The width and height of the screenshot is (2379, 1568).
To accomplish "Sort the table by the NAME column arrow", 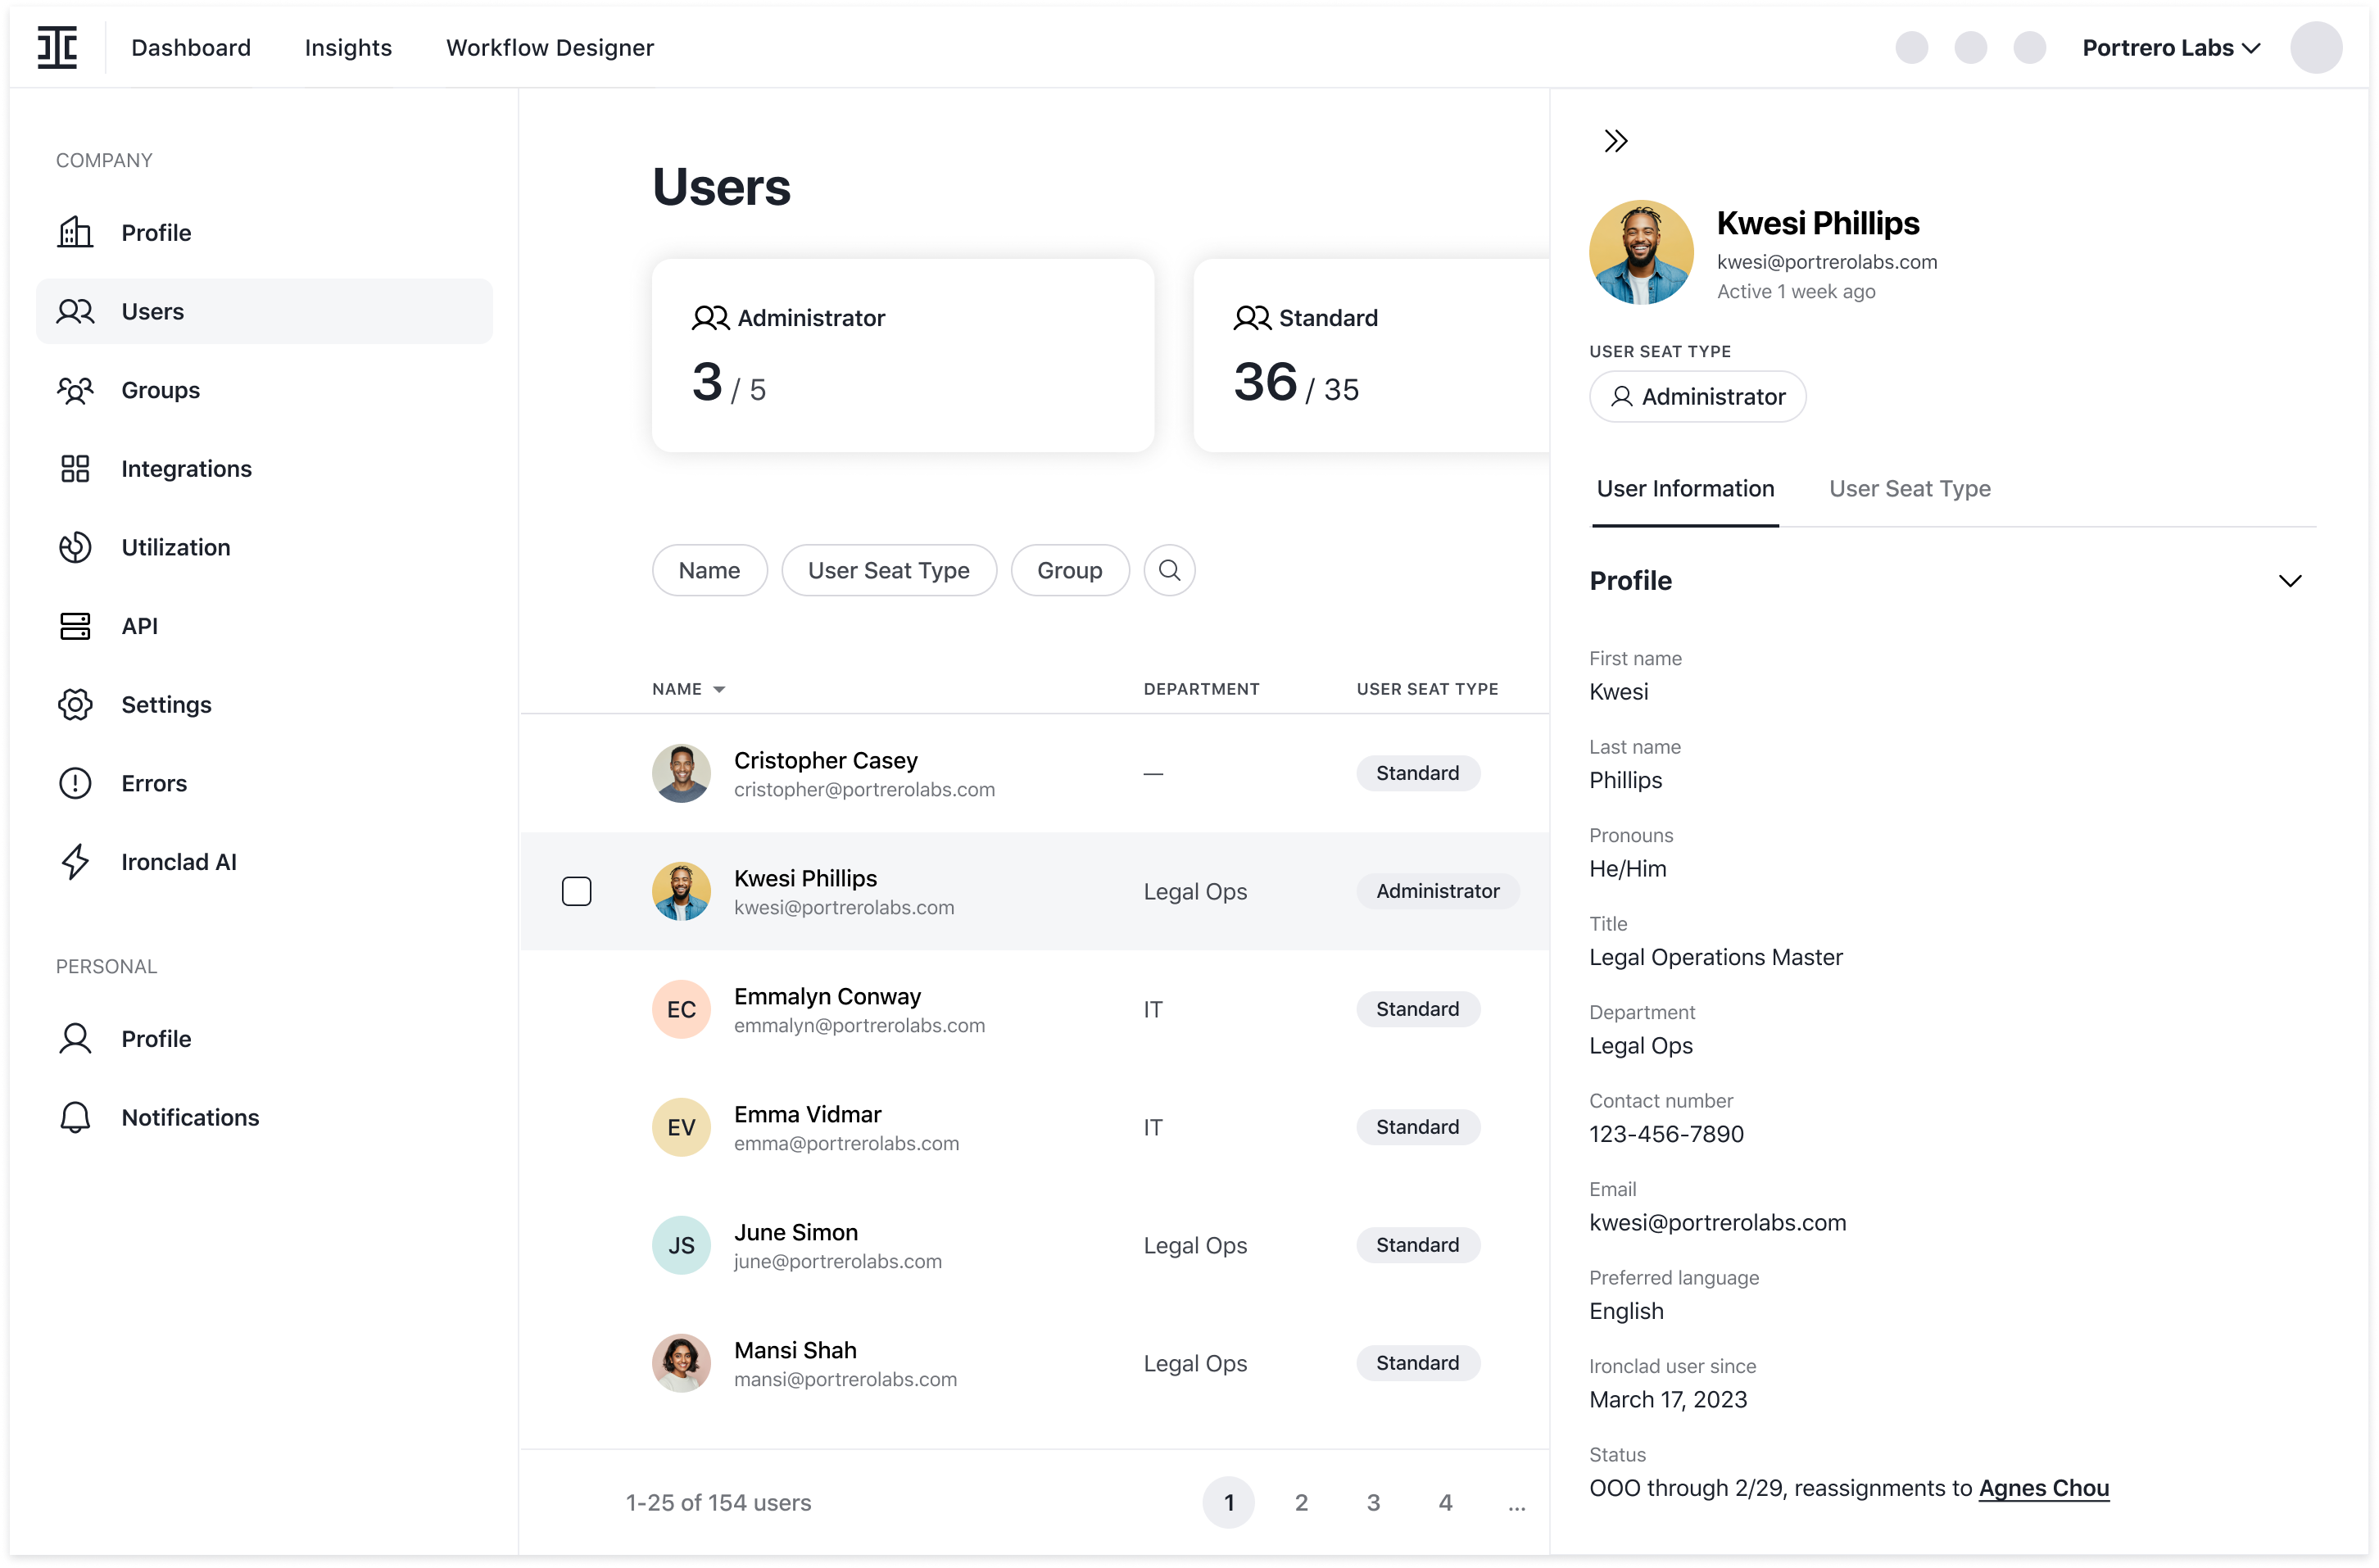I will point(719,689).
